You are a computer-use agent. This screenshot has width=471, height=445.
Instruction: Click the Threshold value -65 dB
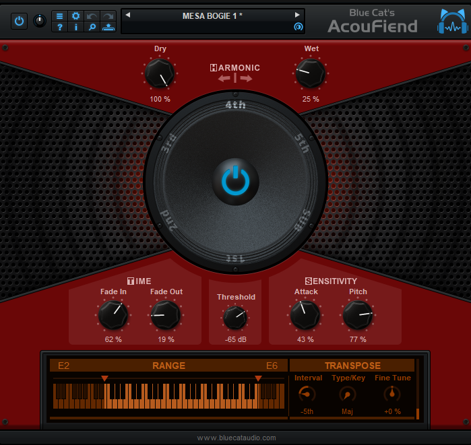tap(236, 339)
